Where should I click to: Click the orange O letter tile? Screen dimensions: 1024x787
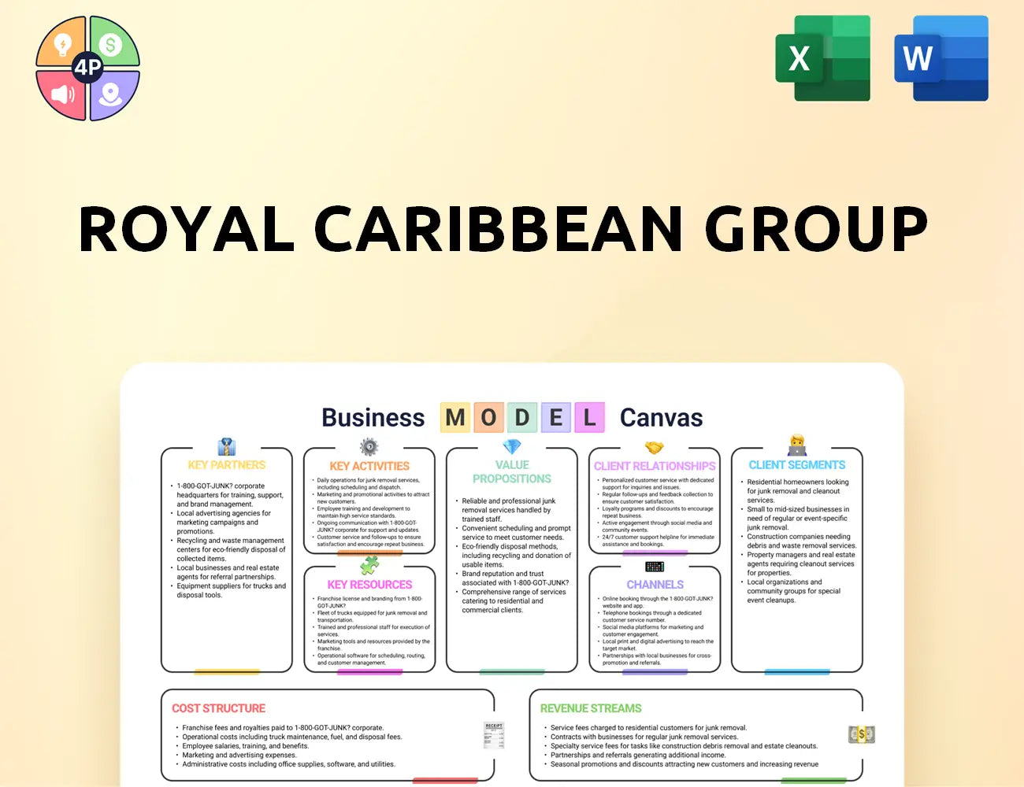tap(488, 417)
